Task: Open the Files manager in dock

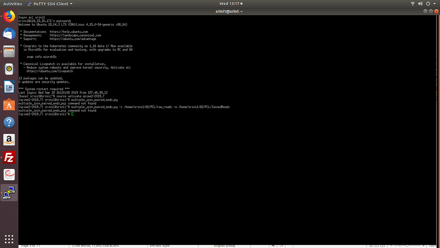Action: point(9,52)
